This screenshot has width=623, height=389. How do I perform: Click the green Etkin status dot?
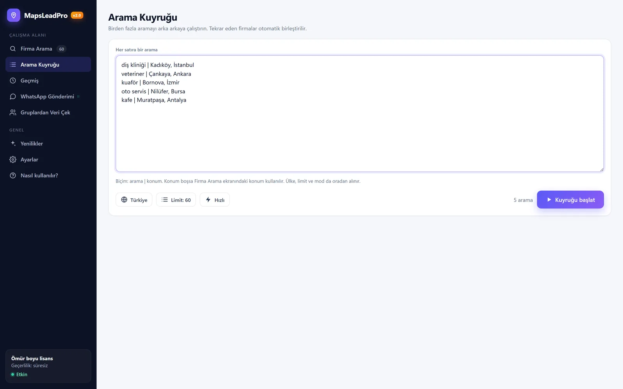[x=12, y=375]
